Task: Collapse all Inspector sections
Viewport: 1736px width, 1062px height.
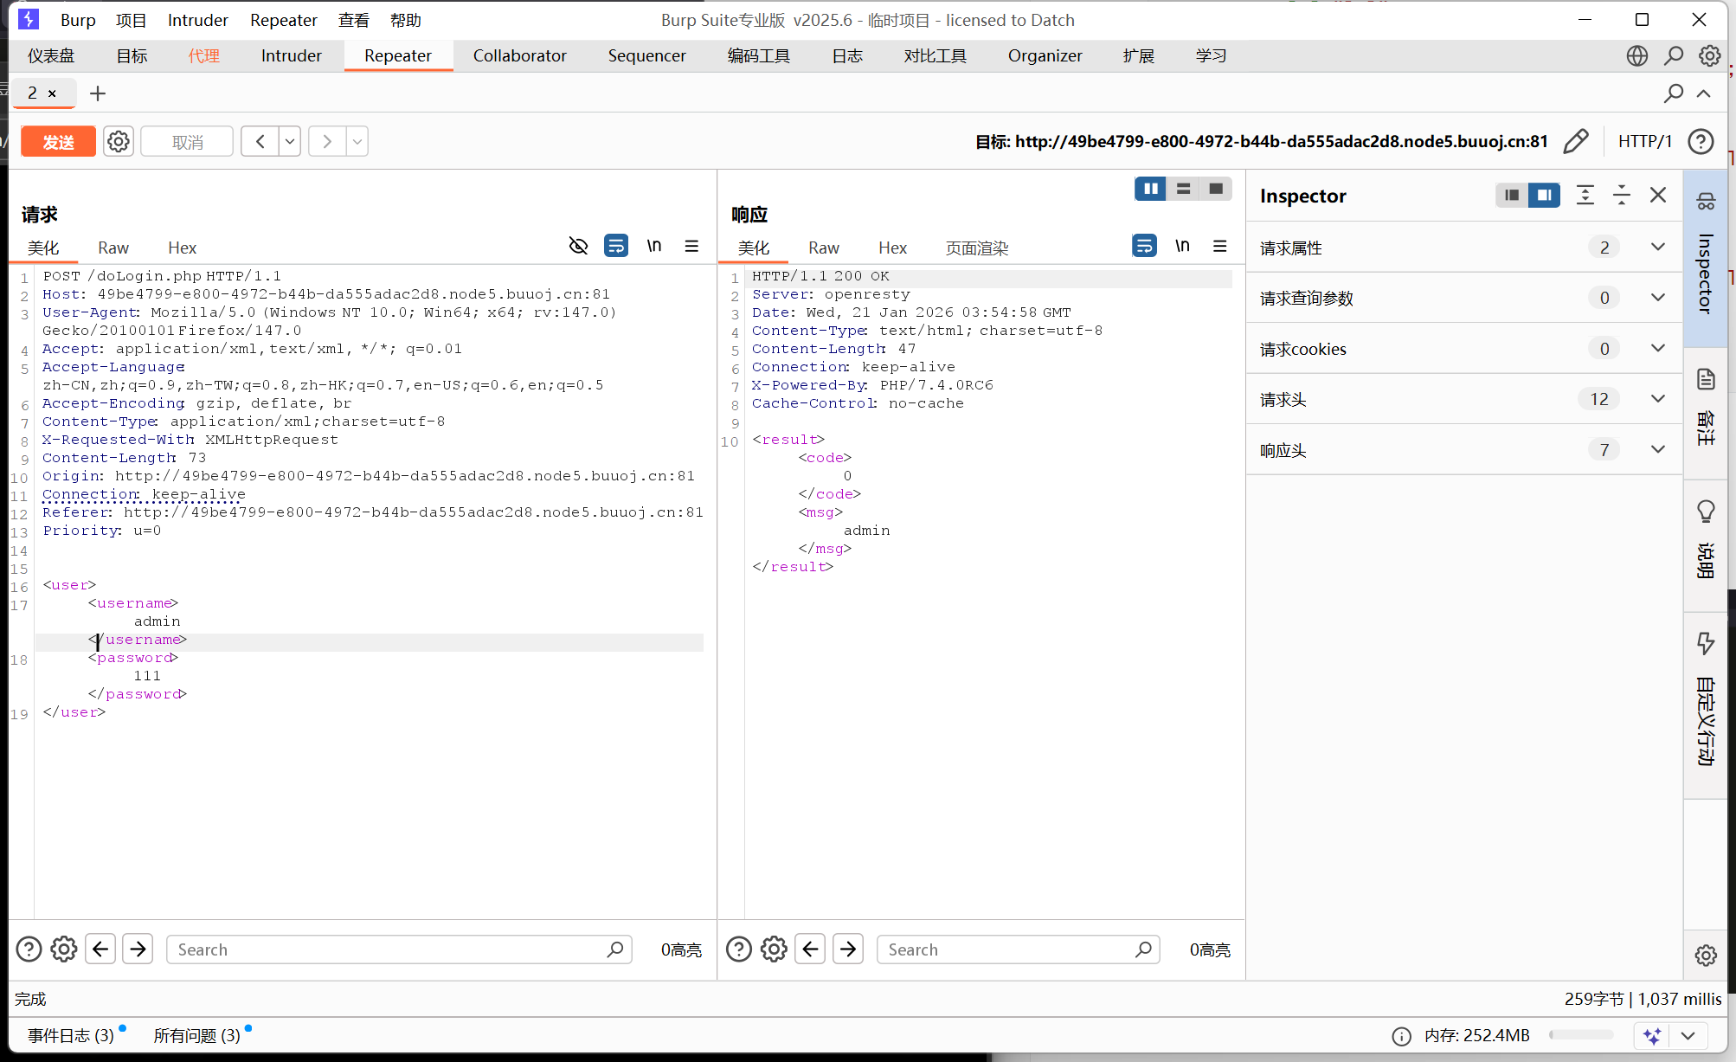Action: pos(1621,196)
